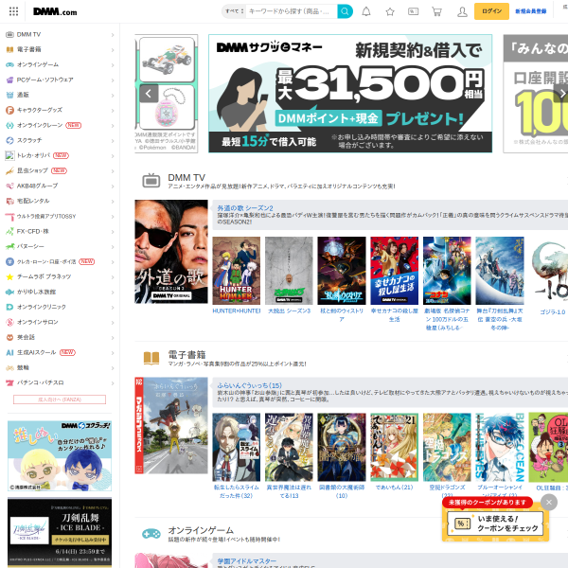
Task: Click the スクラッチ sidebar icon
Action: coord(9,140)
